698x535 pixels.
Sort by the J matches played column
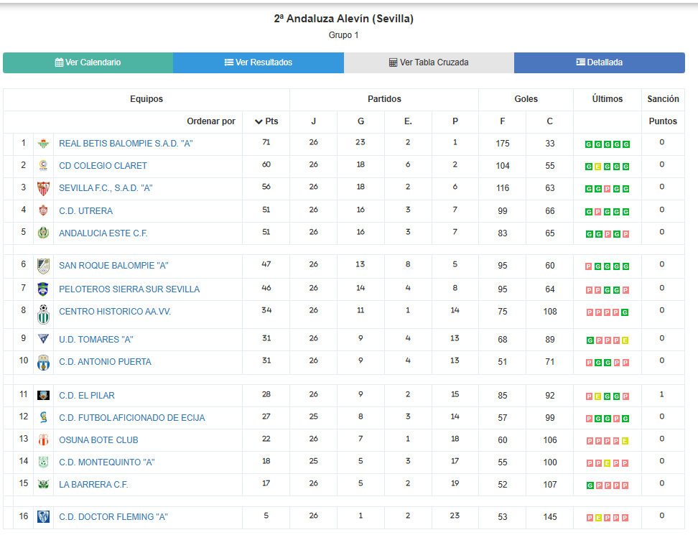pyautogui.click(x=313, y=121)
